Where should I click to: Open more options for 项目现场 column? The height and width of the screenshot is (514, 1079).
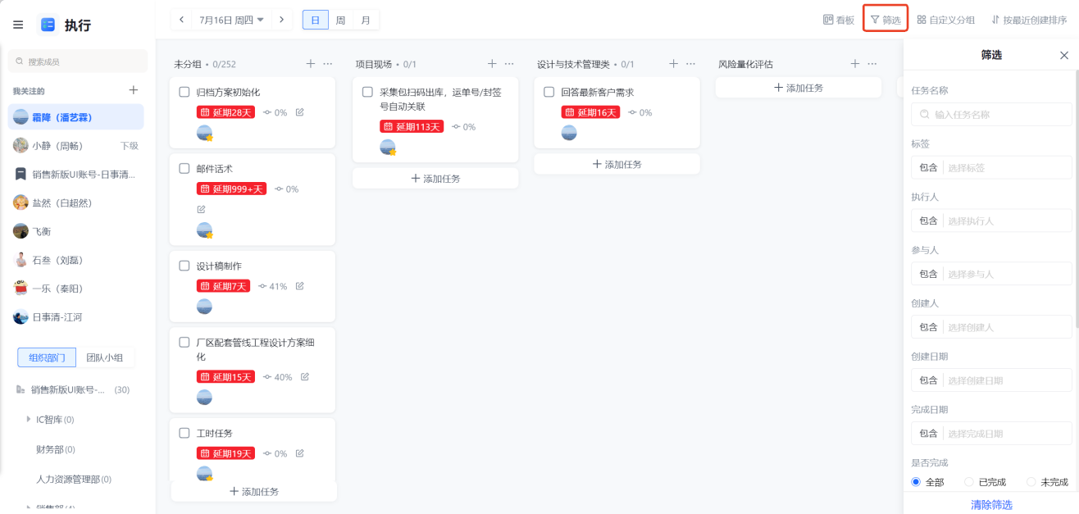pos(509,64)
